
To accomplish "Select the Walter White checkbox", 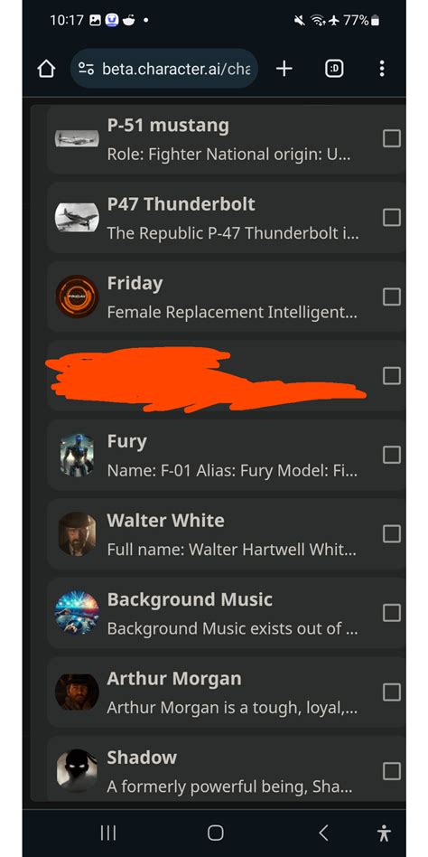I will (391, 533).
